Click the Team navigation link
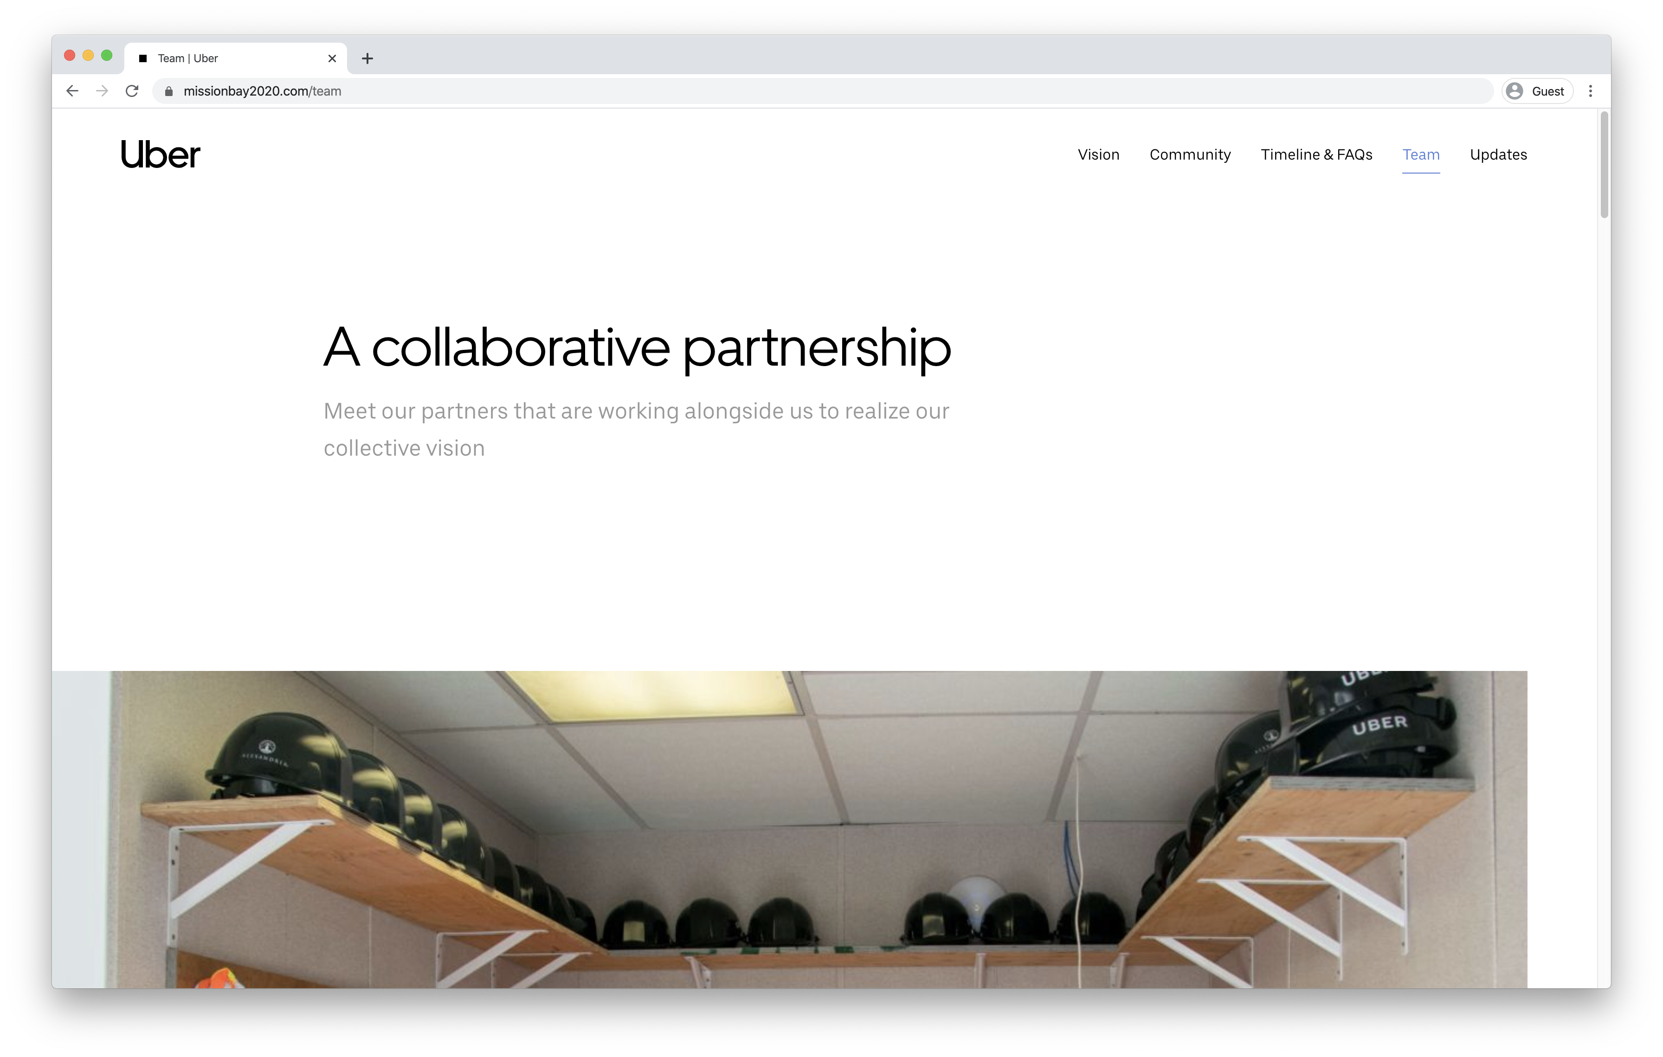Screen dimensions: 1663x1057 click(1421, 155)
